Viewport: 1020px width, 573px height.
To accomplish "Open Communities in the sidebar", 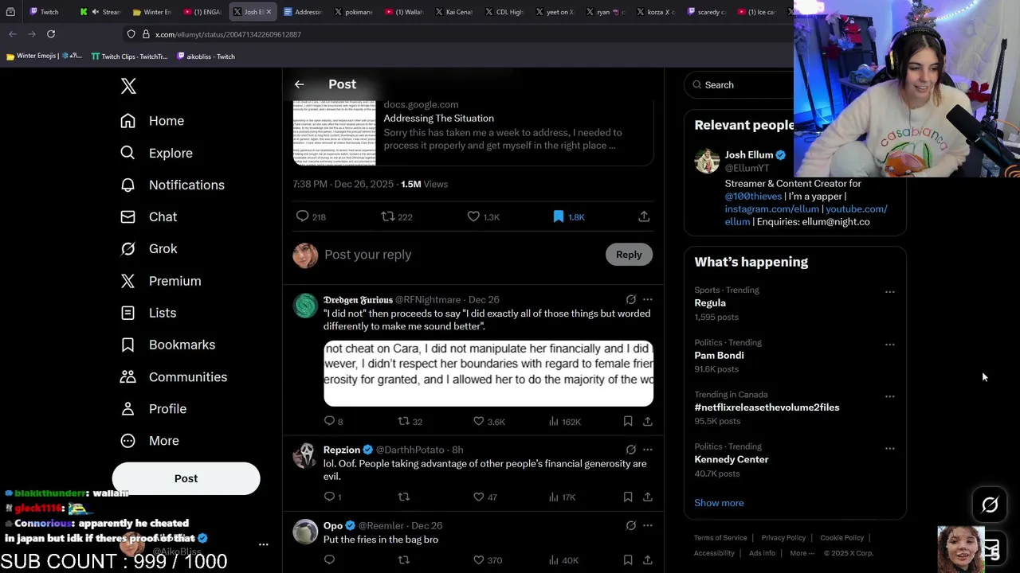I will (174, 376).
